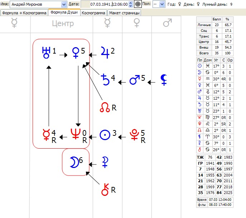Switch to the Формула + Космограмма tab

click(24, 13)
